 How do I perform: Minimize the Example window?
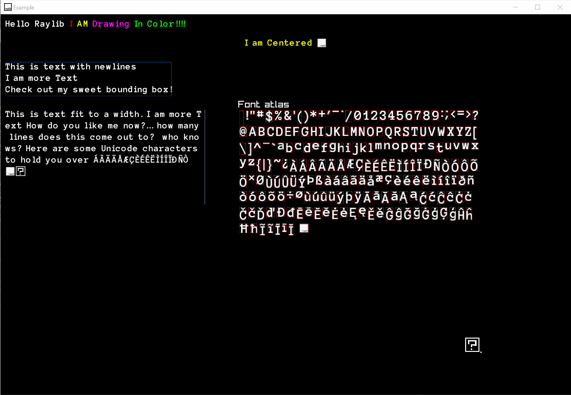point(516,7)
